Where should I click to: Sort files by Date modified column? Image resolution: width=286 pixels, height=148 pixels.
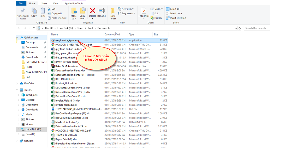(x=112, y=34)
